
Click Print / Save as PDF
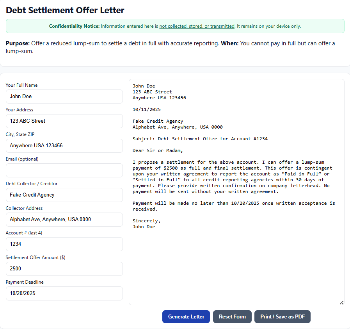pyautogui.click(x=282, y=316)
